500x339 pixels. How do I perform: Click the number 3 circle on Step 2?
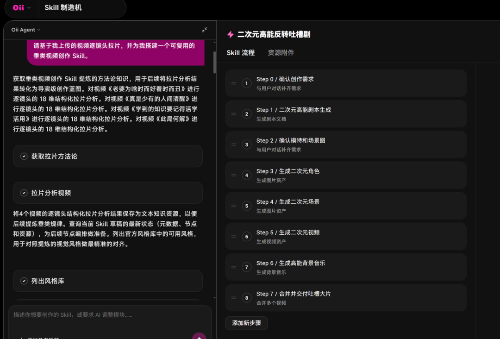[x=246, y=144]
